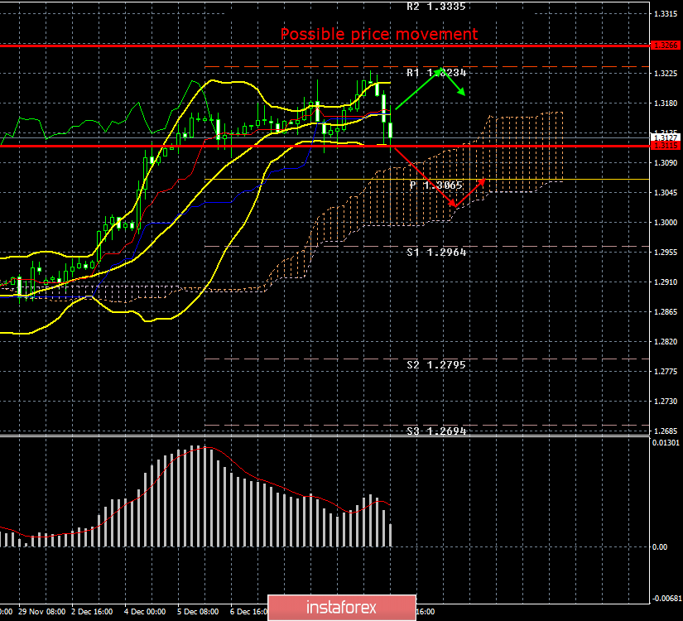The image size is (683, 621).
Task: Click the Possible price movement title
Action: [x=379, y=34]
